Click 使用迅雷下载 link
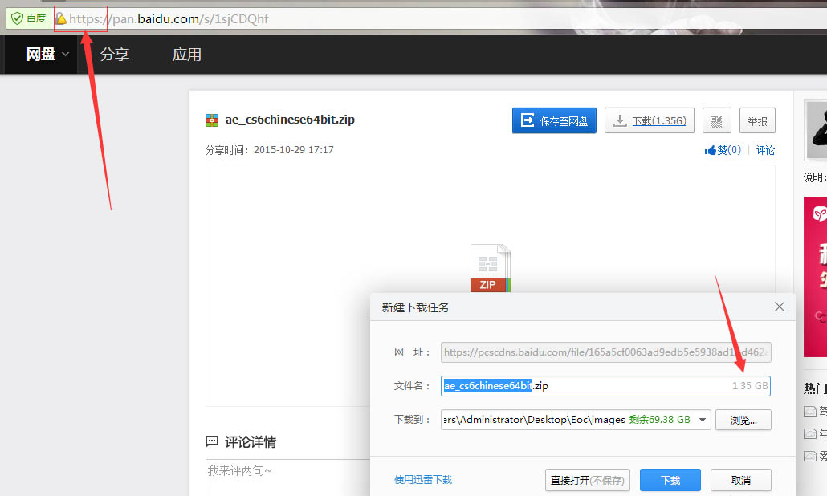This screenshot has width=827, height=496. (x=423, y=480)
